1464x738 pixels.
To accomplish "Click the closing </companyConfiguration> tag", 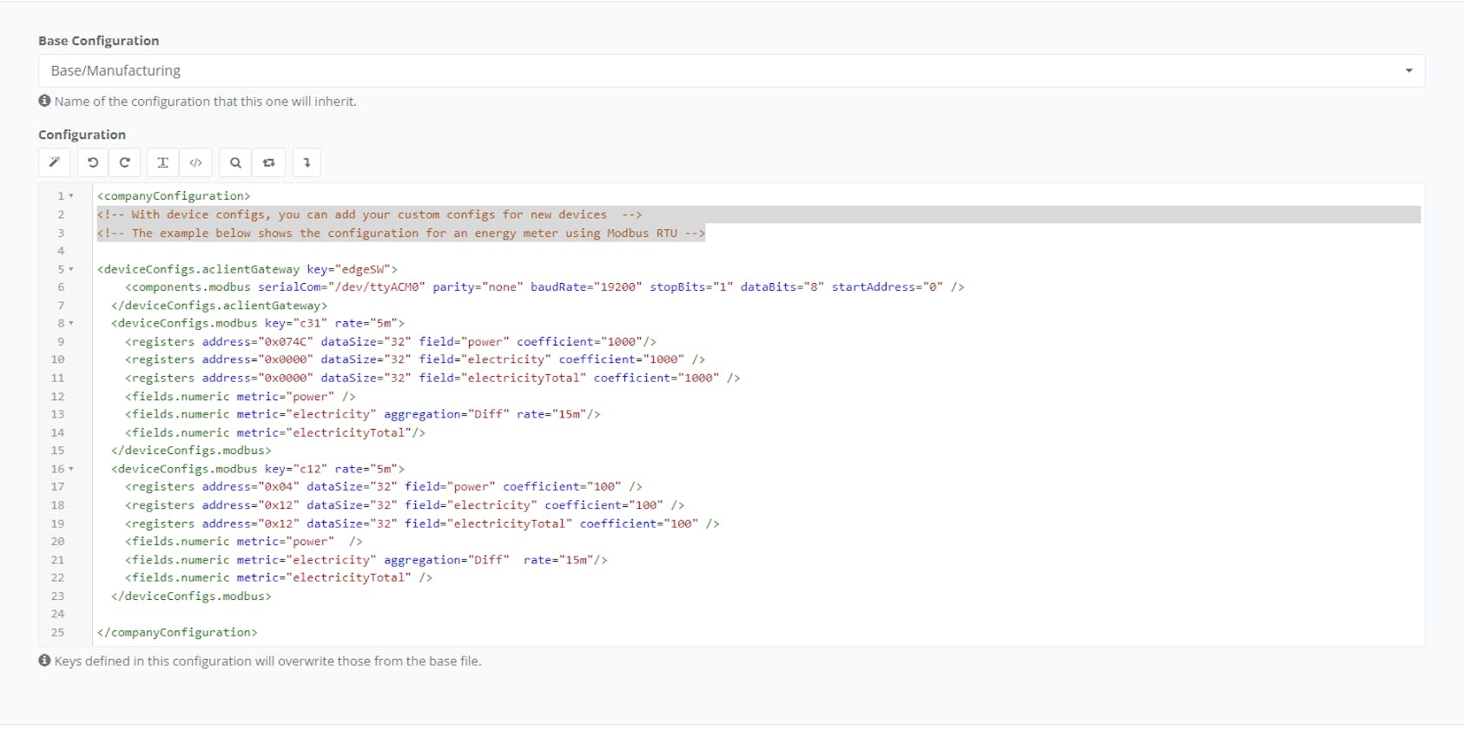I will [x=177, y=632].
